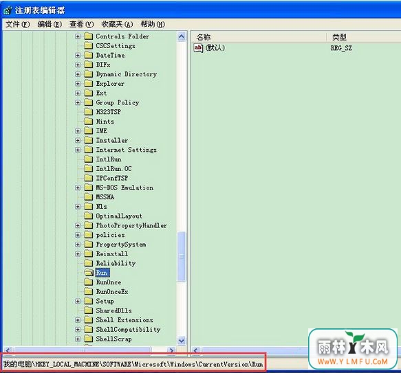Click the MS-DOS Emulation folder icon
This screenshot has width=401, height=373.
[89, 188]
